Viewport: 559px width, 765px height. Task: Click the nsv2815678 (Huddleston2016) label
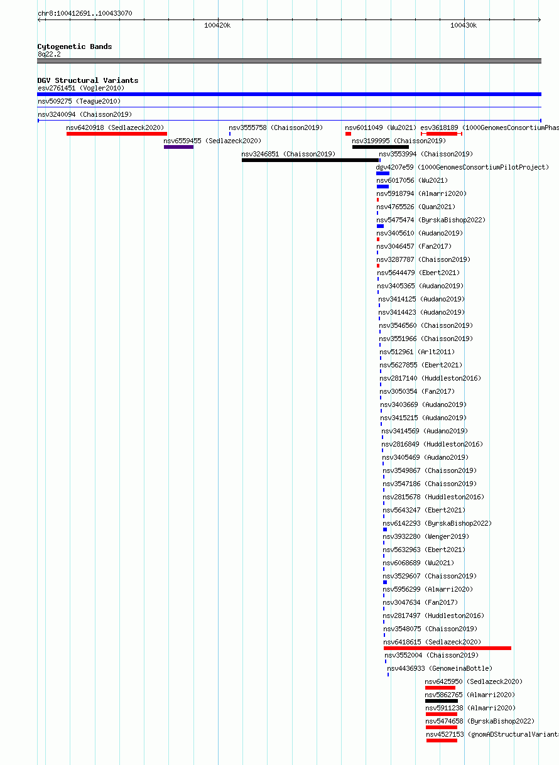tap(434, 497)
